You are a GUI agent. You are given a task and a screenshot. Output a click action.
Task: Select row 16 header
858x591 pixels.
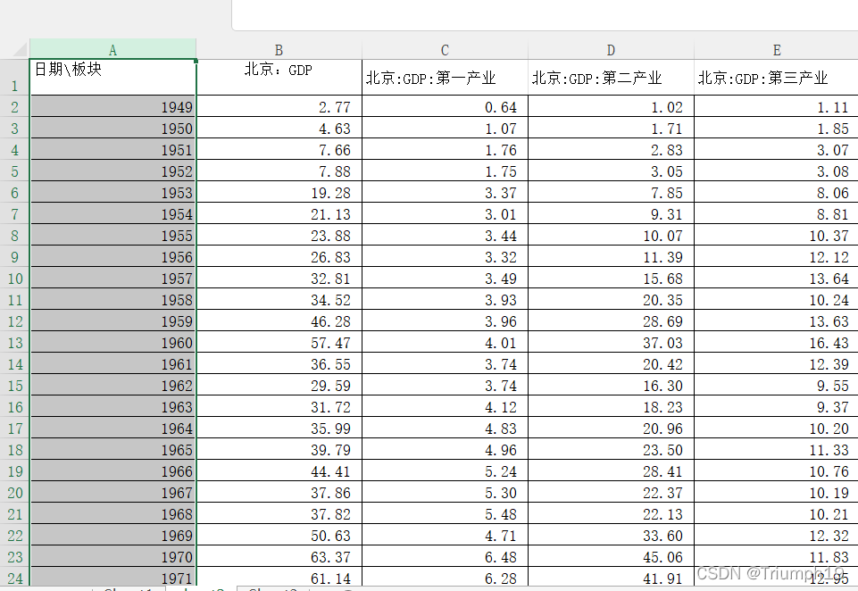click(15, 406)
